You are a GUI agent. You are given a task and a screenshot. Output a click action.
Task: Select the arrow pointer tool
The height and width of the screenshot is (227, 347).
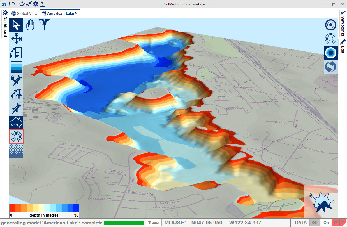tap(16, 25)
